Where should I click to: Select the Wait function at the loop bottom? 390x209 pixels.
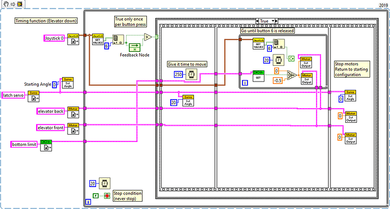tap(105, 184)
